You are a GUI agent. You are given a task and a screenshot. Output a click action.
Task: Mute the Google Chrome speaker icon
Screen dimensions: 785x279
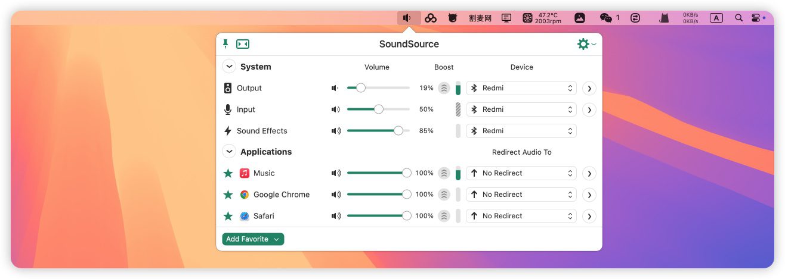(x=336, y=195)
